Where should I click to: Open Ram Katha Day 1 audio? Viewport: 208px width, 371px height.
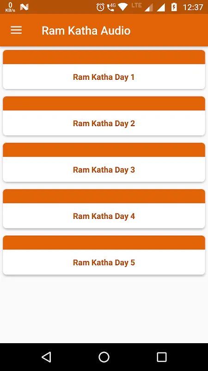(104, 77)
